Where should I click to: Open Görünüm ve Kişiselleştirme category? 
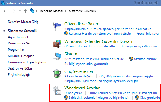(27, 62)
